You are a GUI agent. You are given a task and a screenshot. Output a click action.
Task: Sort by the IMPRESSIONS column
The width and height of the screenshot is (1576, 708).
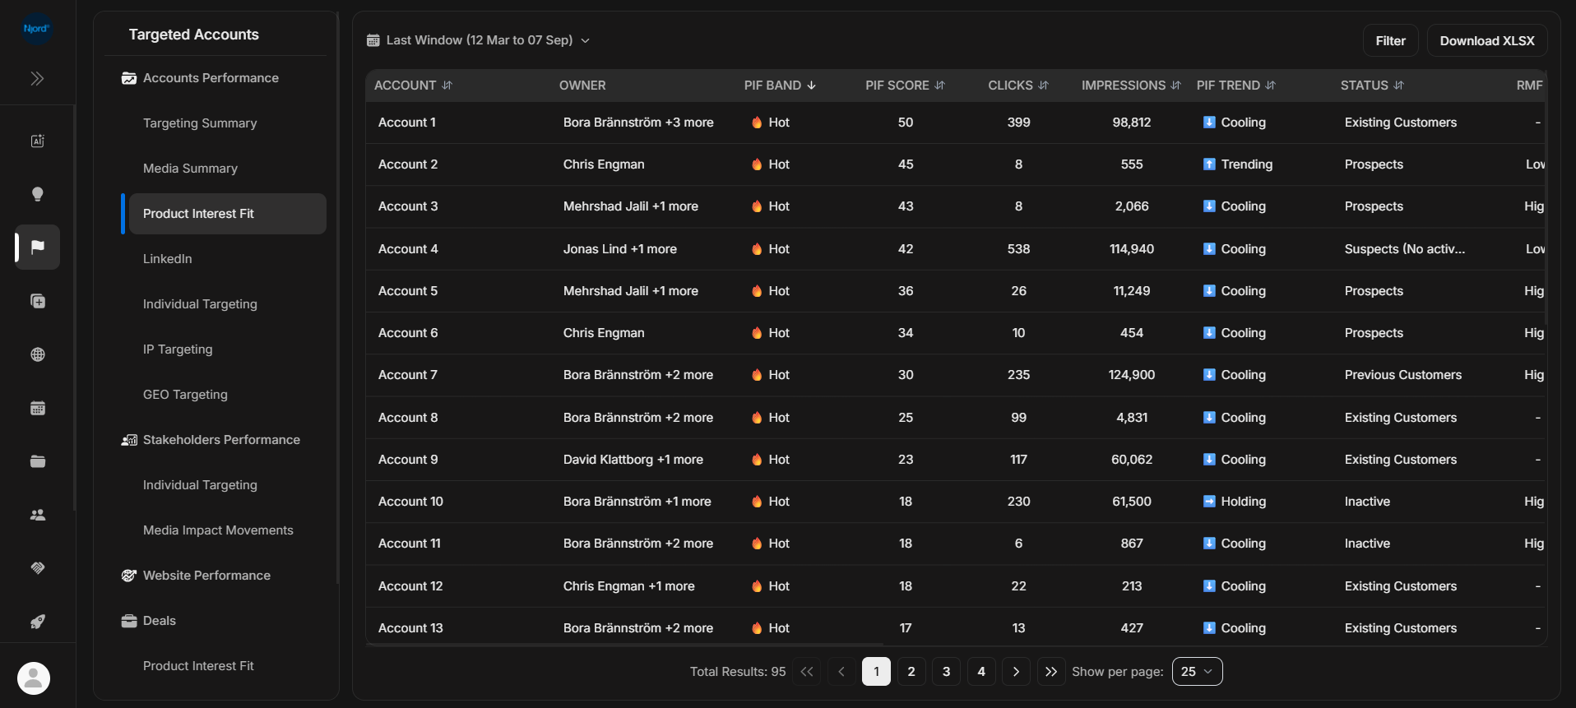pos(1175,86)
